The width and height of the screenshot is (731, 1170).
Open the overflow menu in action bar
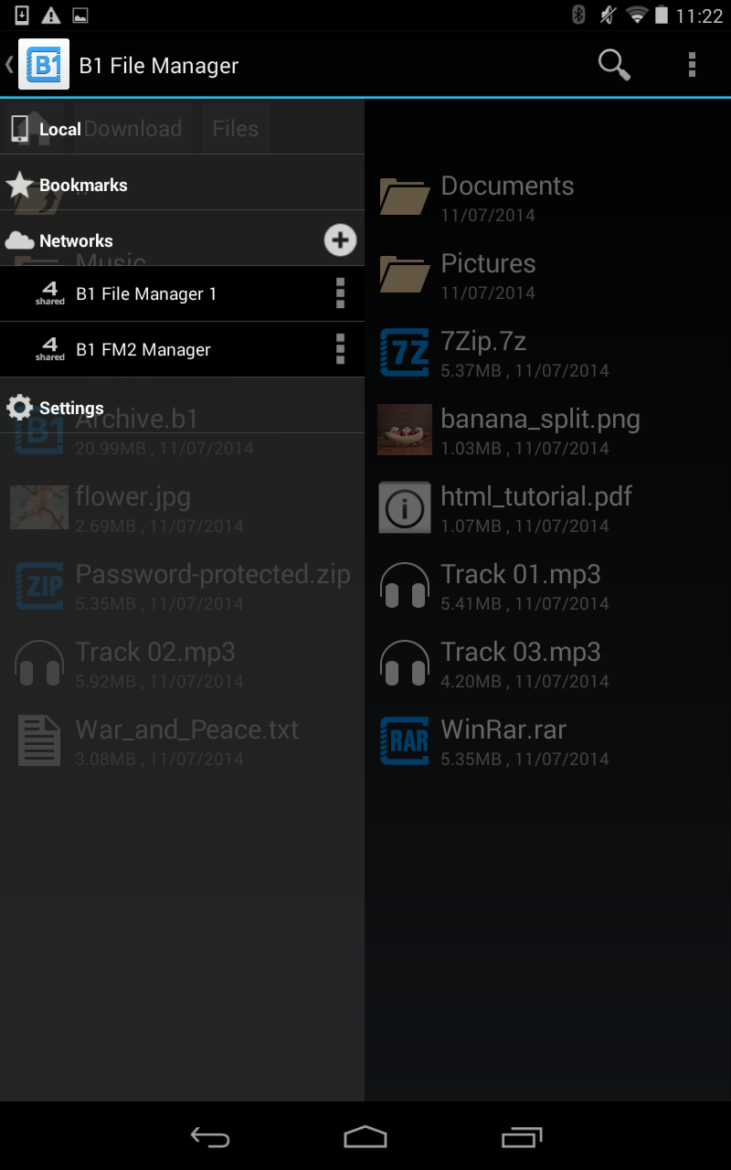[x=692, y=65]
